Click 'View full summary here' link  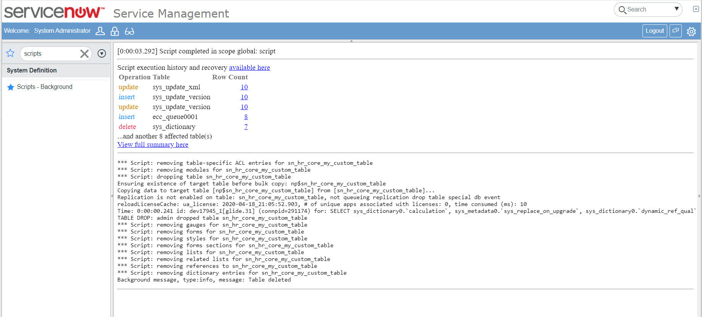pyautogui.click(x=153, y=145)
